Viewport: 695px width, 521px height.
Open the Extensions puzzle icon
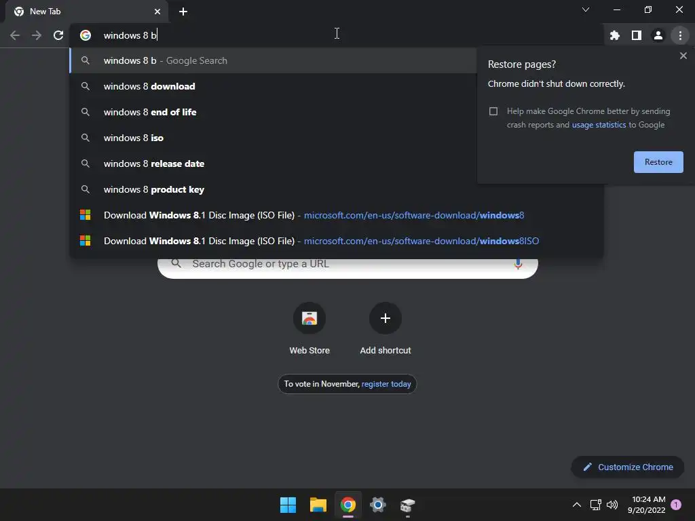click(615, 35)
